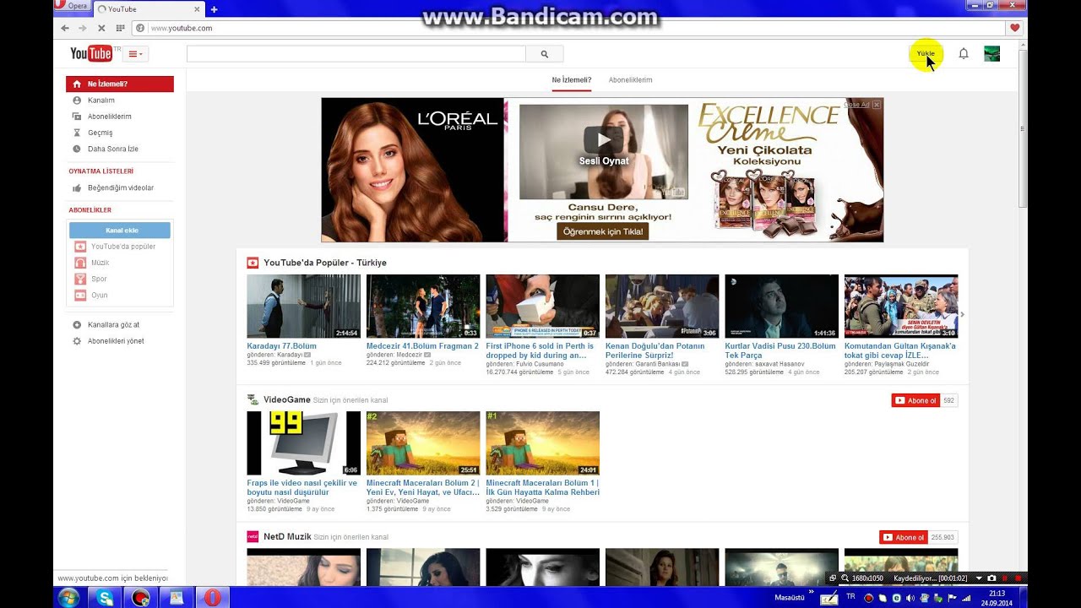Select the YouTube browser tab
This screenshot has width=1081, height=608.
click(148, 9)
